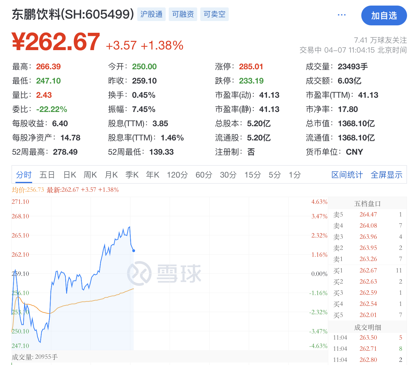Select the 卖3 order row at 263.96

367,237
